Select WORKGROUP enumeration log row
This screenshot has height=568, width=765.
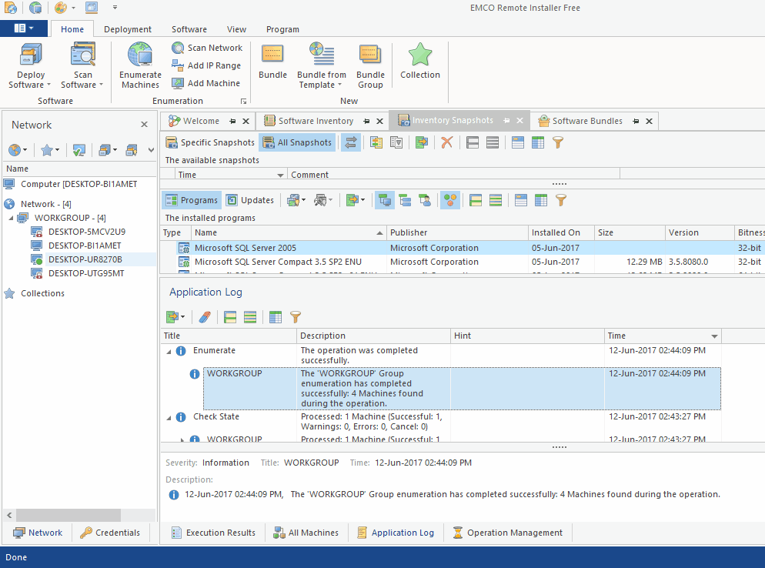tap(462, 389)
